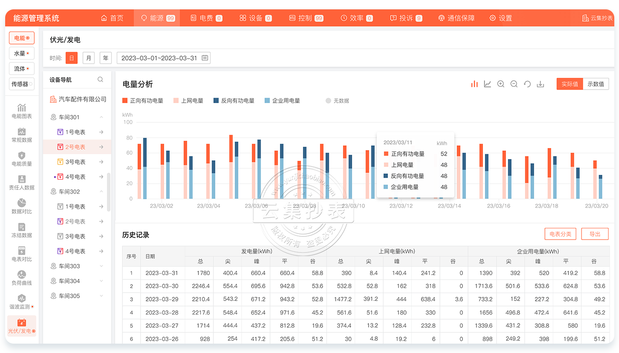
Task: Open 负荷曲线 sidebar item
Action: pyautogui.click(x=22, y=278)
